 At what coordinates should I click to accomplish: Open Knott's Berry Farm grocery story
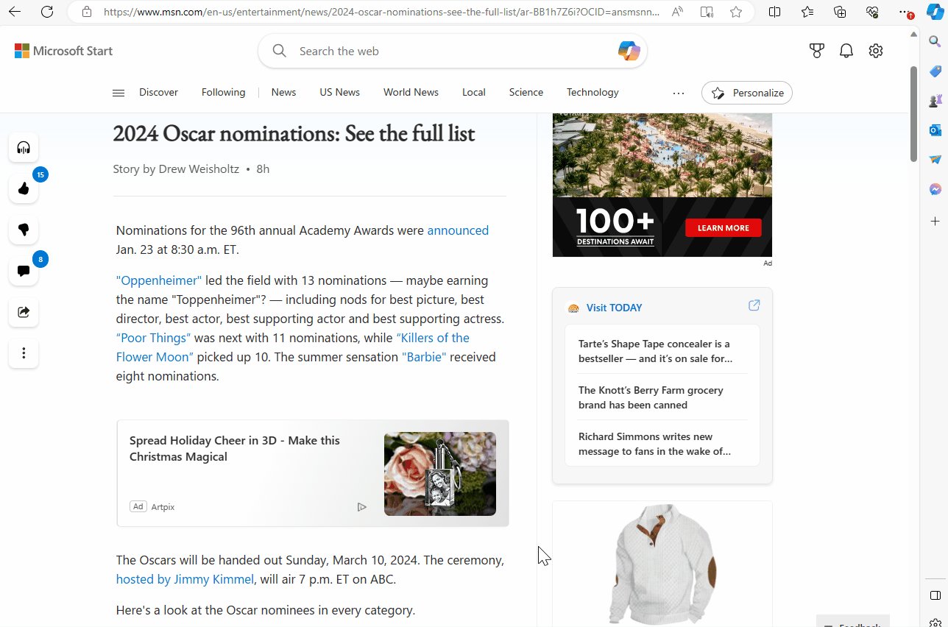point(651,397)
